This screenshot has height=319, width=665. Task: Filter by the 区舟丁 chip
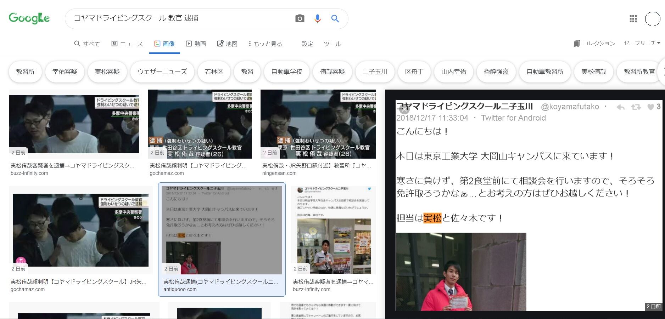[414, 72]
